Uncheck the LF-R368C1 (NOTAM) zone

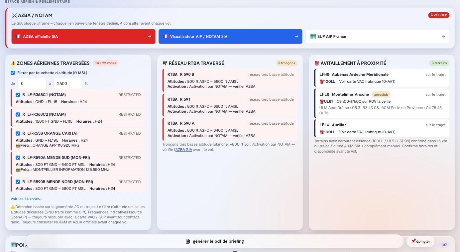click(x=18, y=95)
